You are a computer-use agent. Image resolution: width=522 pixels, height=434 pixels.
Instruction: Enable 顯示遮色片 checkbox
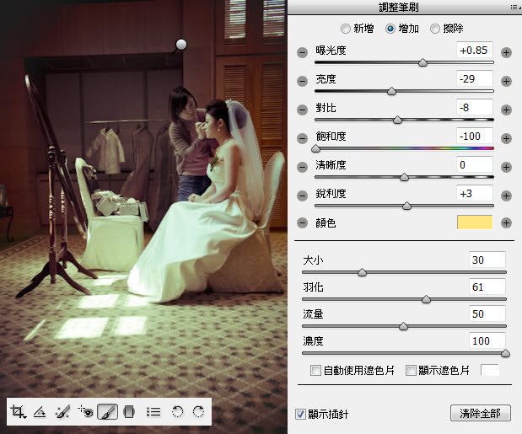coord(411,370)
